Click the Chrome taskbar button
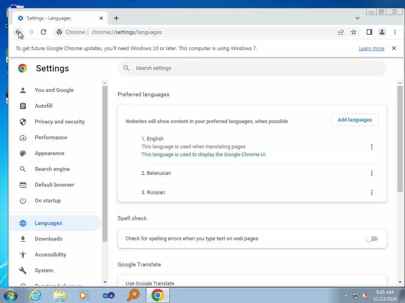This screenshot has height=303, width=405. pyautogui.click(x=157, y=295)
